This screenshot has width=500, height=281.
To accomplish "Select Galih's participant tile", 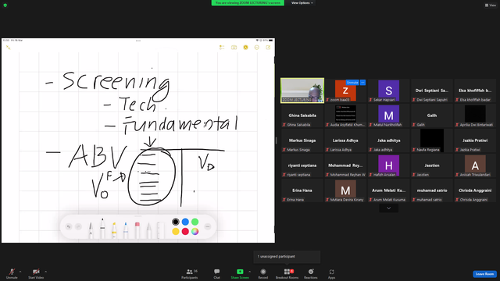I will tap(432, 116).
